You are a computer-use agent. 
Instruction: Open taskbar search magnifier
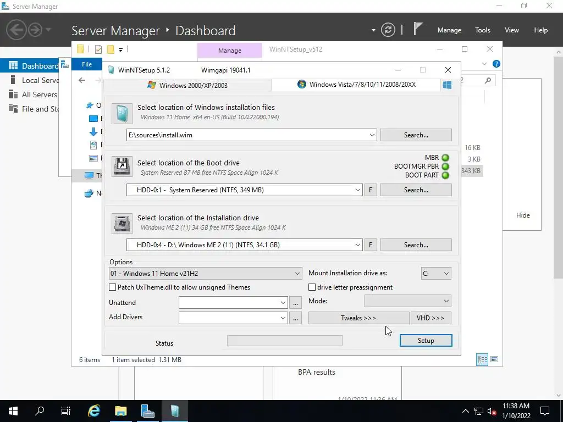(x=40, y=411)
